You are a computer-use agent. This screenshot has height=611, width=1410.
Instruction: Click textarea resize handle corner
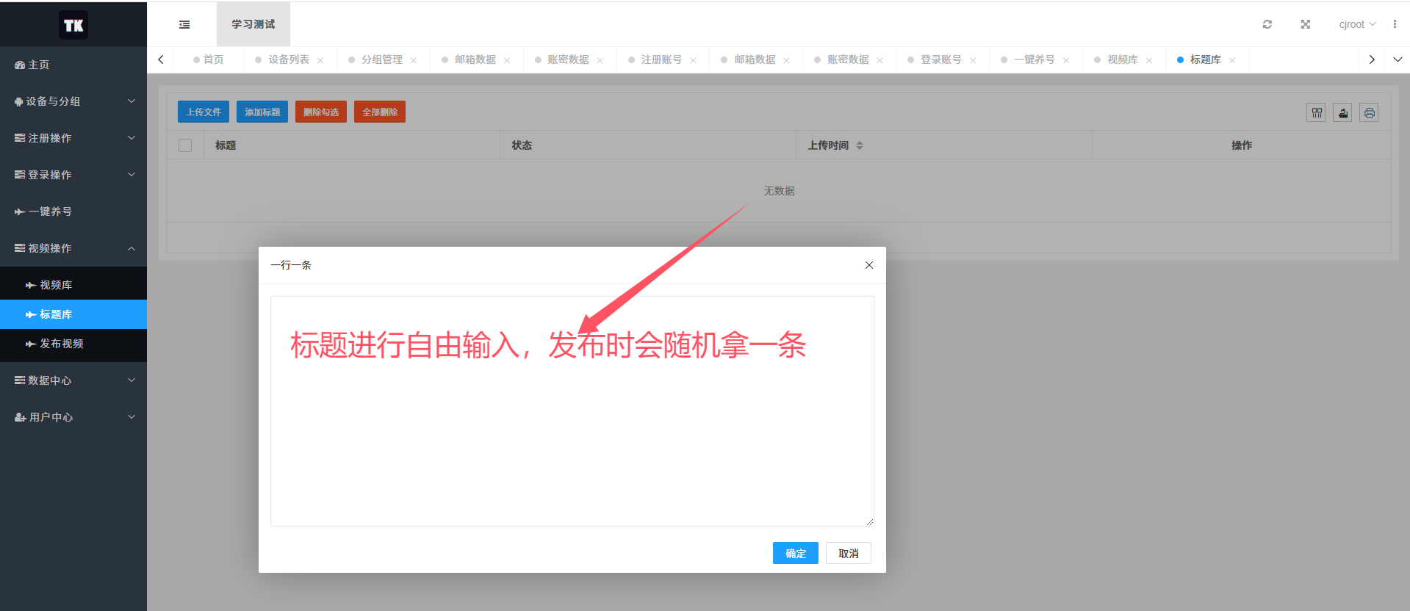(869, 522)
